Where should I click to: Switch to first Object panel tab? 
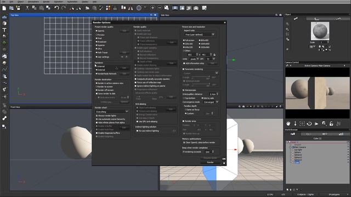(296, 19)
